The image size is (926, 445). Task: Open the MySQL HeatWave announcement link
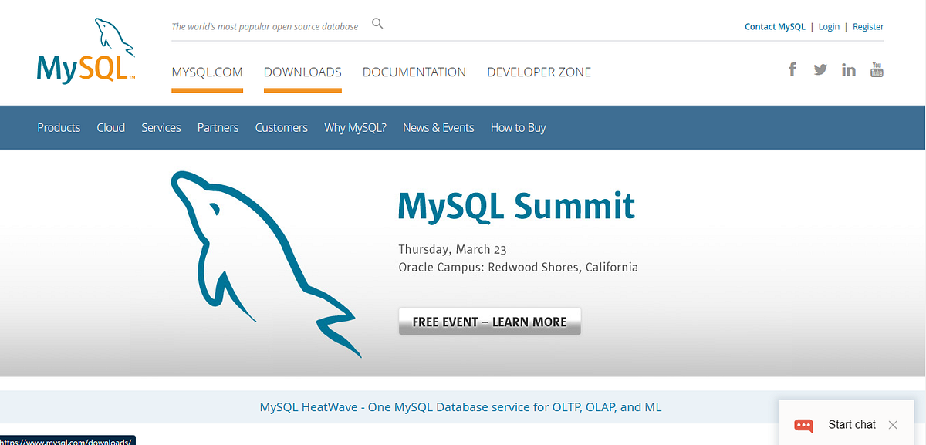click(x=461, y=406)
